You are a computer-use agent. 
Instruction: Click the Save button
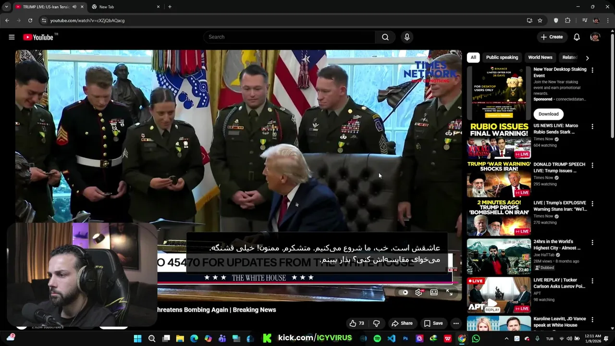(x=433, y=323)
